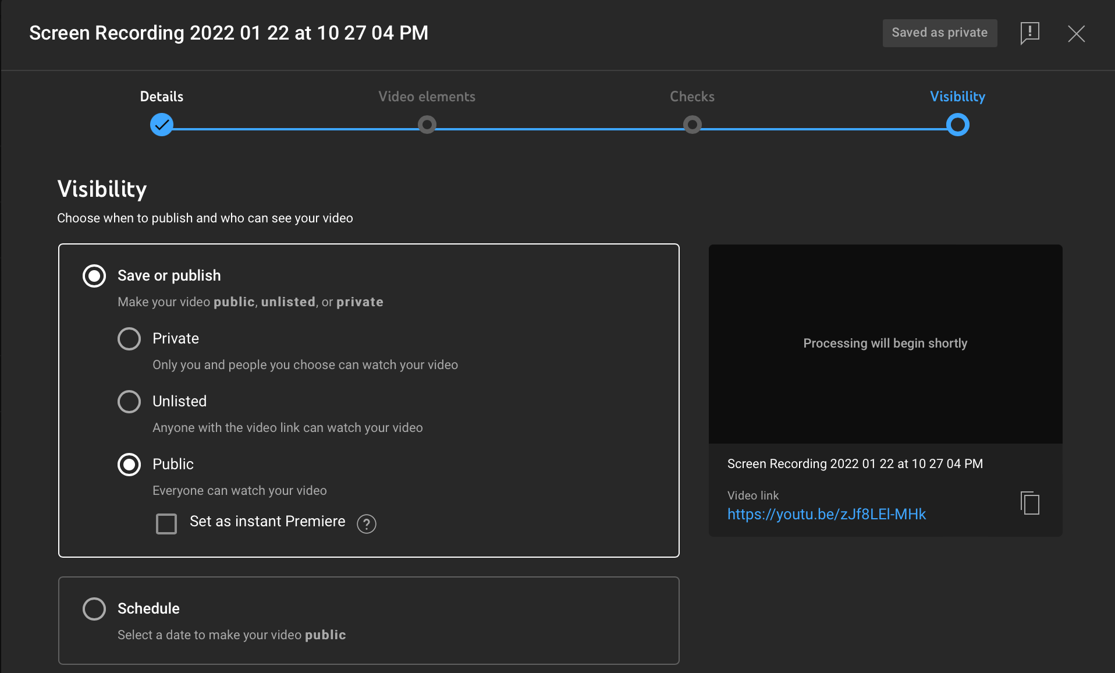
Task: Open the send feedback icon
Action: [x=1029, y=33]
